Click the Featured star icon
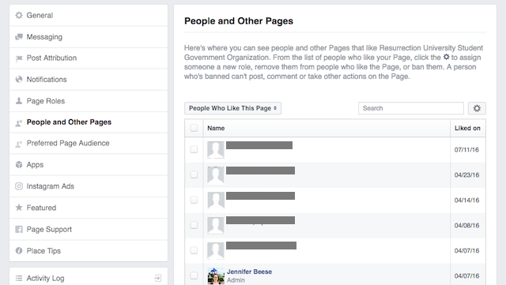The height and width of the screenshot is (285, 506). [x=19, y=208]
